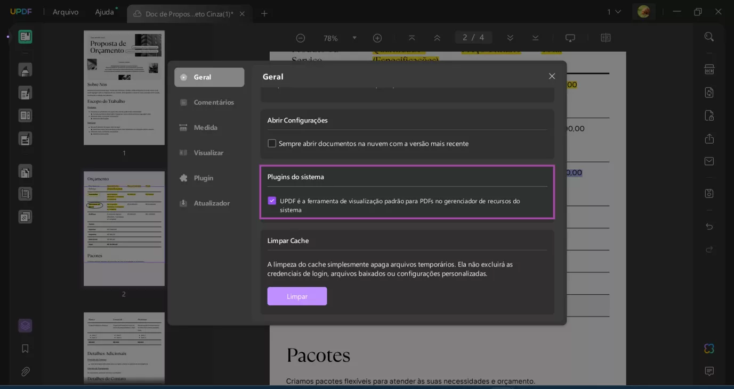Open the Form preparation tool in sidebar
The height and width of the screenshot is (389, 734).
click(x=25, y=115)
